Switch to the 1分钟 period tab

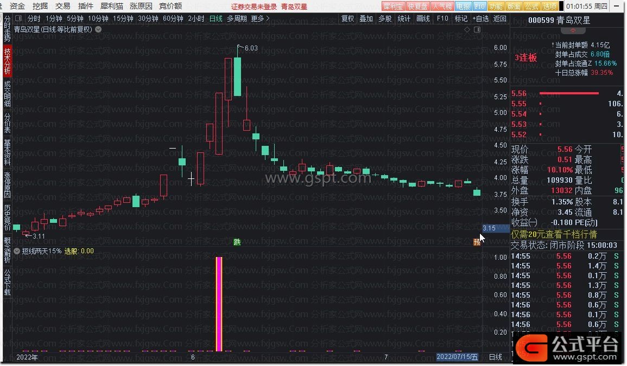click(x=54, y=18)
